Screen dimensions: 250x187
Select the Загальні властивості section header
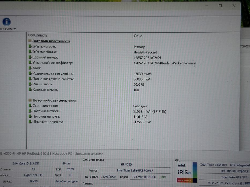pos(51,41)
